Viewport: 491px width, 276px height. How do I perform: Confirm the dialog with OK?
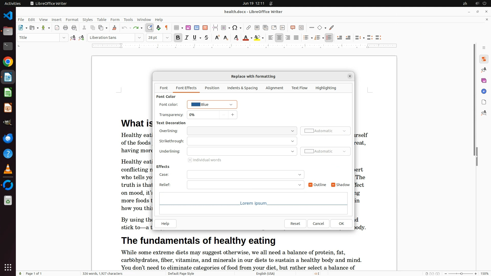[x=341, y=223]
